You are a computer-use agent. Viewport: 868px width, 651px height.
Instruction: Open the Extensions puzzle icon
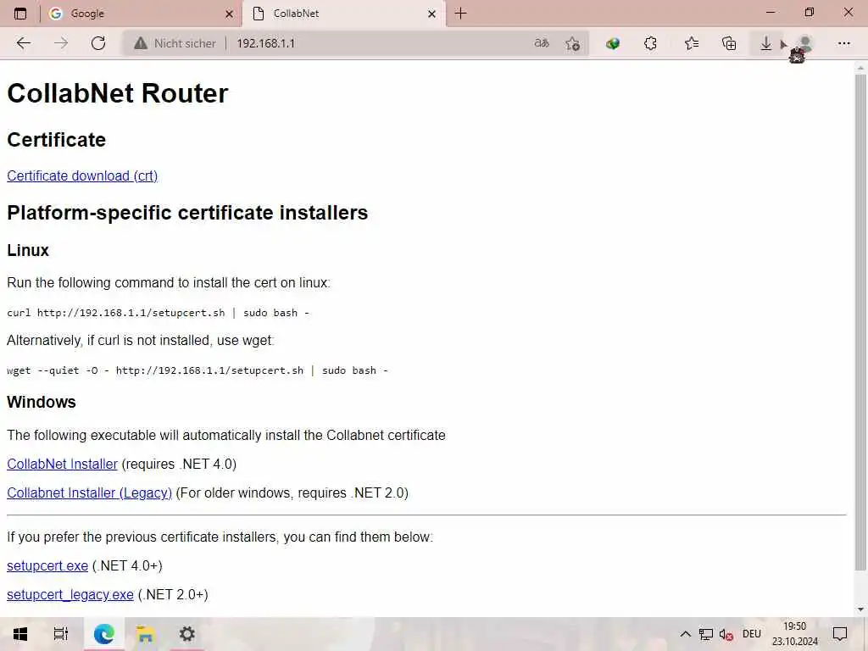pos(650,43)
